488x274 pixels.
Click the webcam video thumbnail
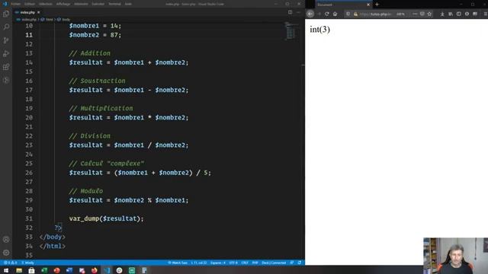455,256
